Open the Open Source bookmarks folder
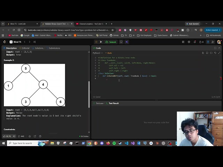Screen dimensions: 223x167 pos(161,35)
